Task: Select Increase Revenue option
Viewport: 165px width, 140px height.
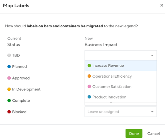Action: (120, 66)
